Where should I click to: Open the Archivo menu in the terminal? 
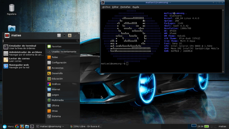106,7
